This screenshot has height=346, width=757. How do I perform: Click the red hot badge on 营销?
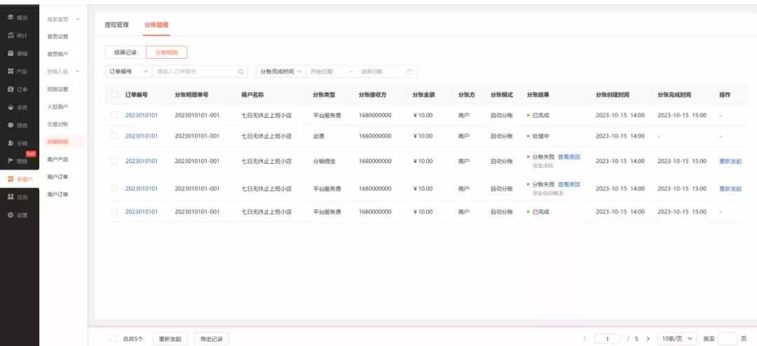(x=31, y=153)
